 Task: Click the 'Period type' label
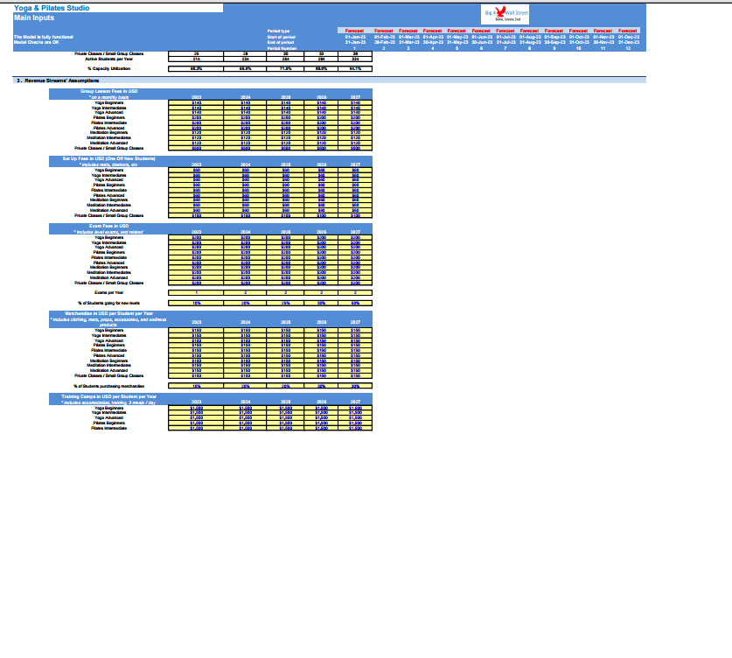click(x=278, y=31)
